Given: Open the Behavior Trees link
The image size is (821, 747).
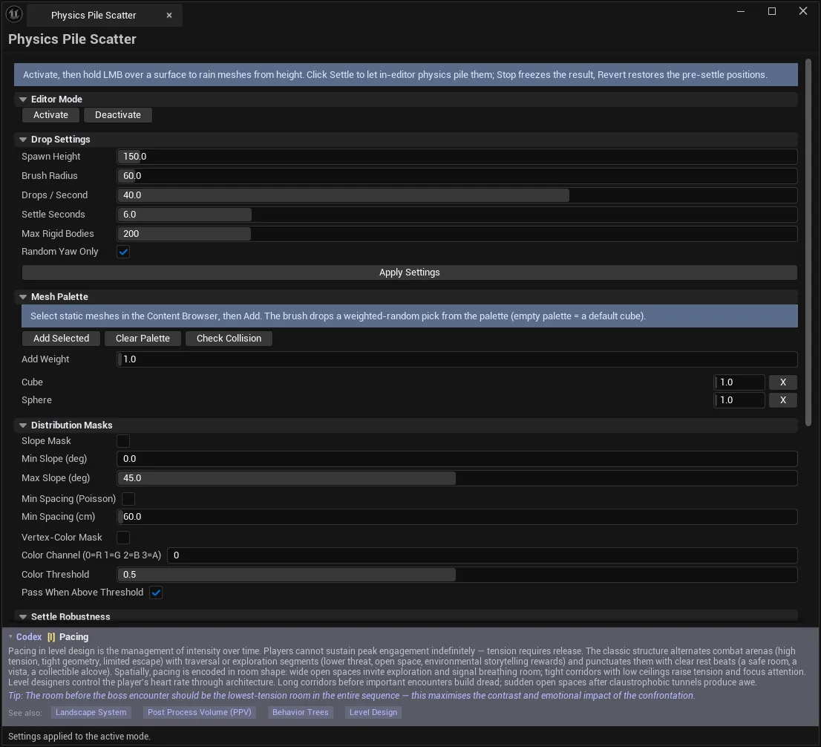Looking at the screenshot, I should pyautogui.click(x=301, y=712).
